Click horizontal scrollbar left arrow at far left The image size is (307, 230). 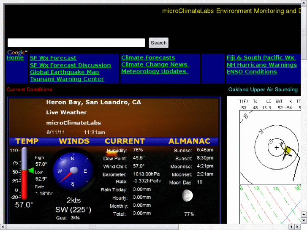(x=3, y=227)
